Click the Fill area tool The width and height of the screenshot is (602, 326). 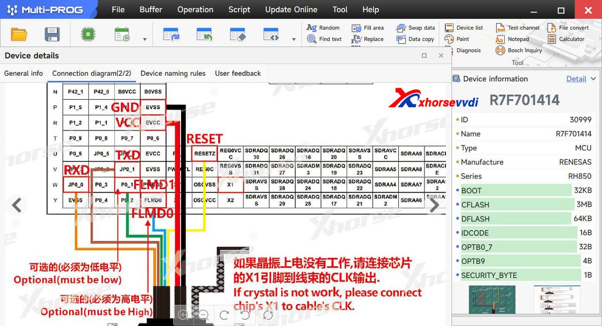(x=368, y=28)
